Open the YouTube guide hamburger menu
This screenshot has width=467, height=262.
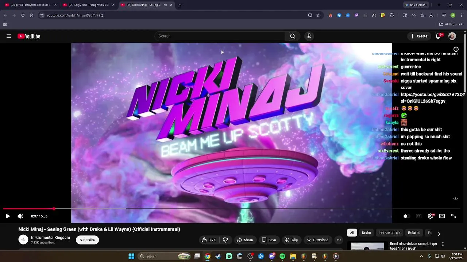[9, 36]
